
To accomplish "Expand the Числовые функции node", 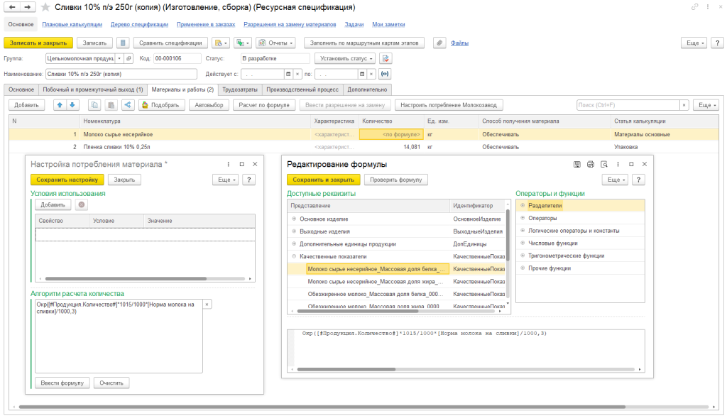I will [x=523, y=243].
